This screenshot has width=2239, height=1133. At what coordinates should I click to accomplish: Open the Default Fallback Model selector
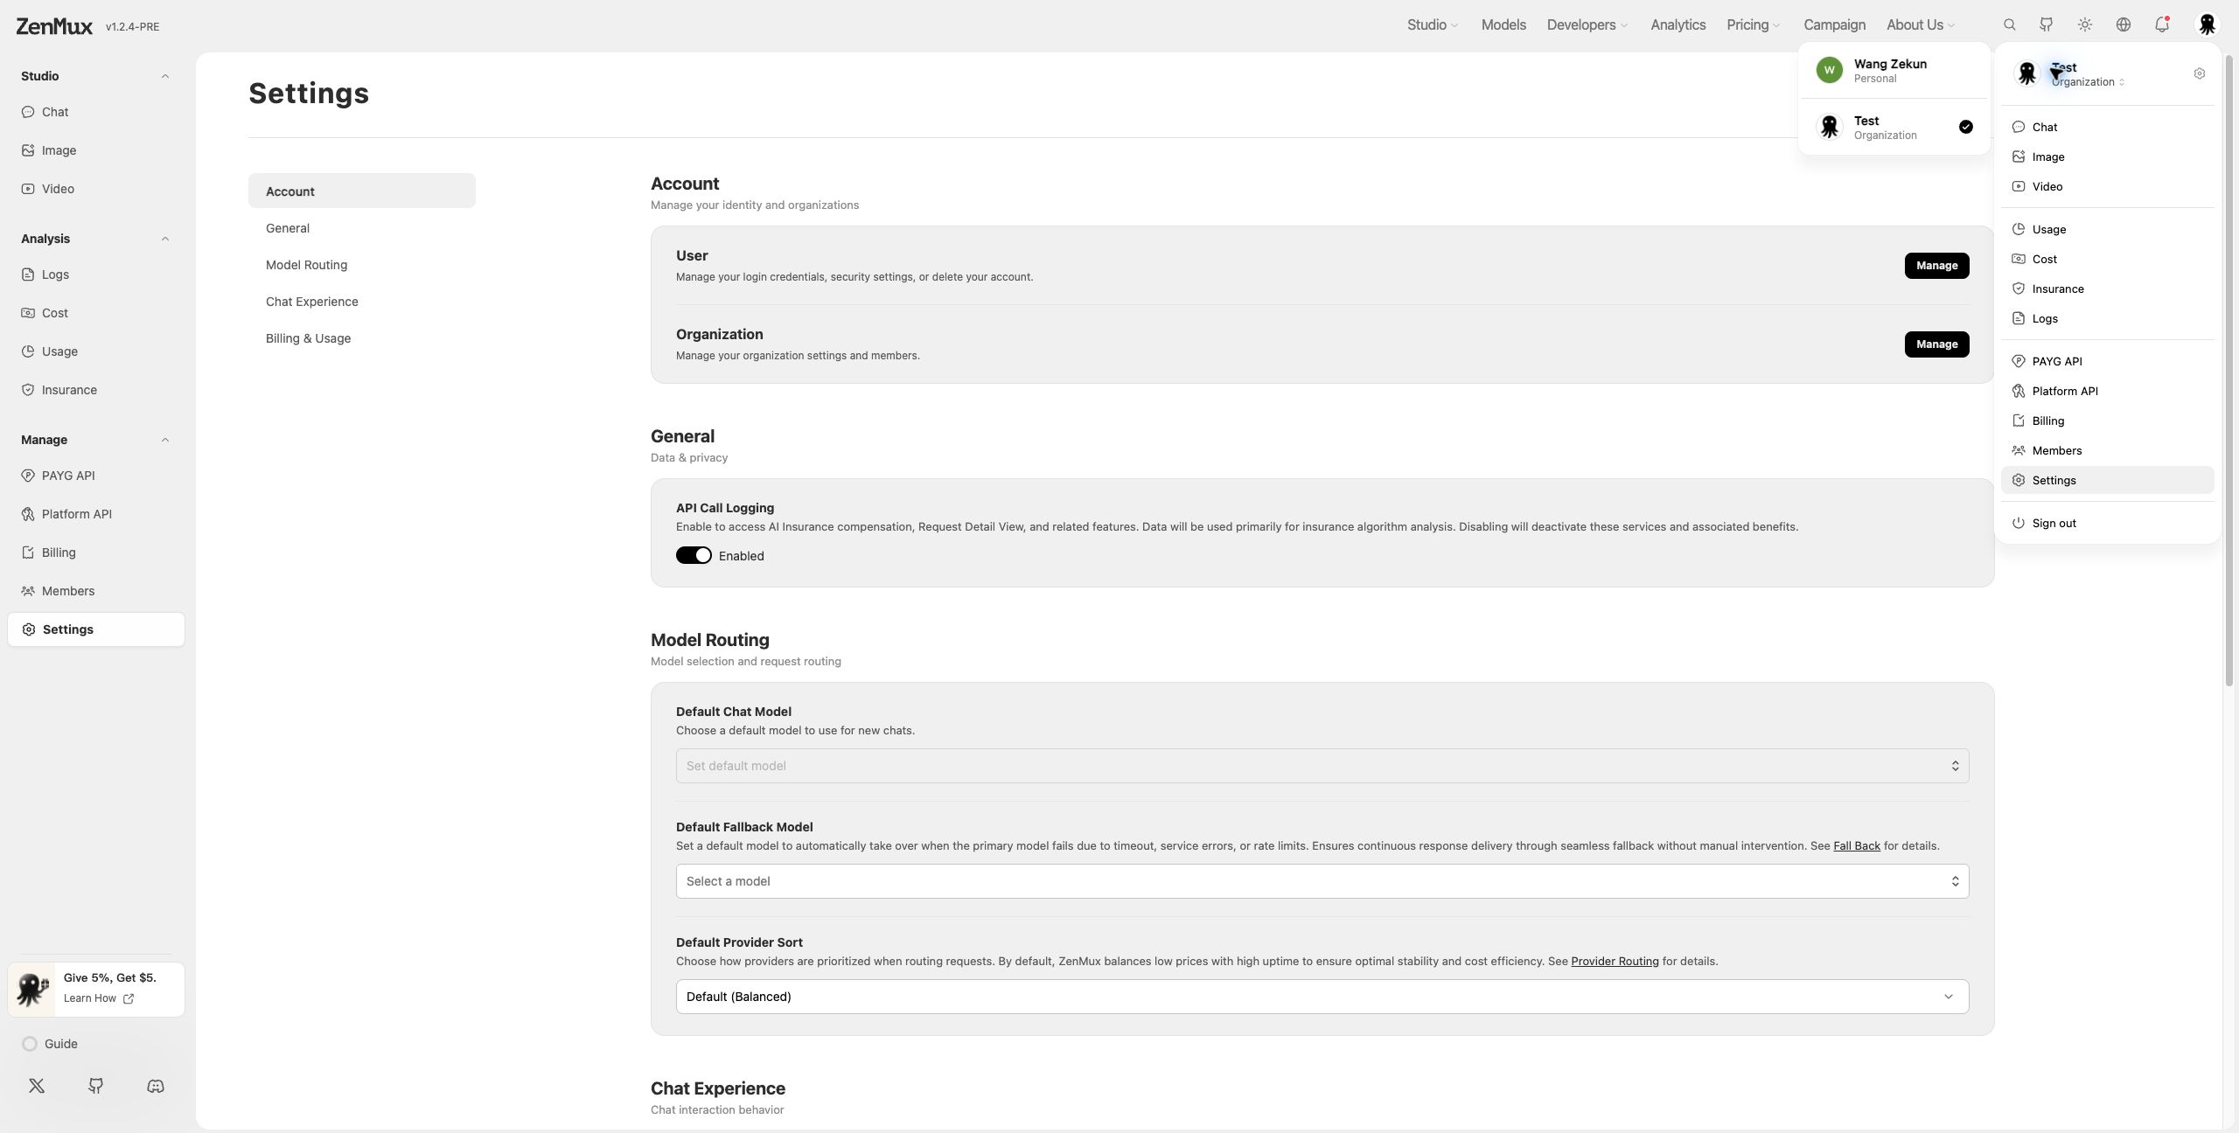click(1322, 881)
